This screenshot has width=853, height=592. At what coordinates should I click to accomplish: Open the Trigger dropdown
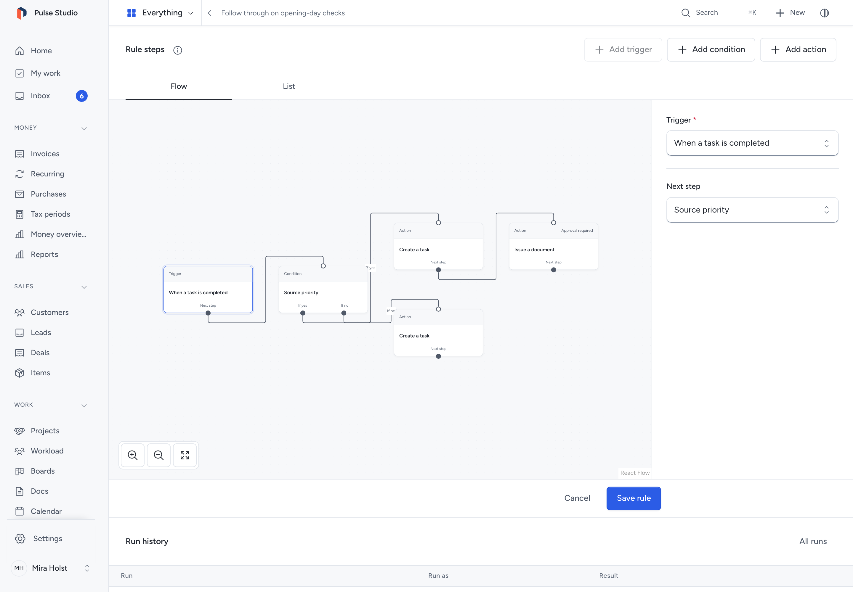(x=752, y=143)
